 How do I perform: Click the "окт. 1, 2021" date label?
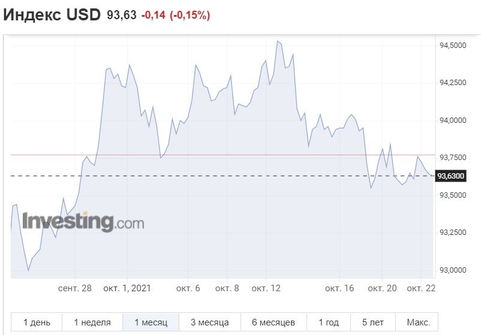pyautogui.click(x=128, y=288)
